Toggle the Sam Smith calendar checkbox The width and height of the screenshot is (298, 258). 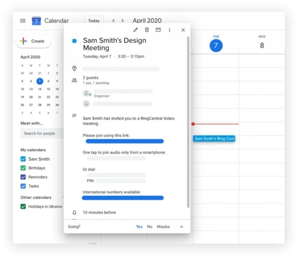pyautogui.click(x=23, y=159)
